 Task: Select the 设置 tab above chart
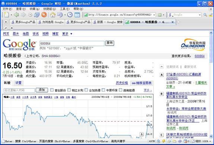click(x=19, y=83)
